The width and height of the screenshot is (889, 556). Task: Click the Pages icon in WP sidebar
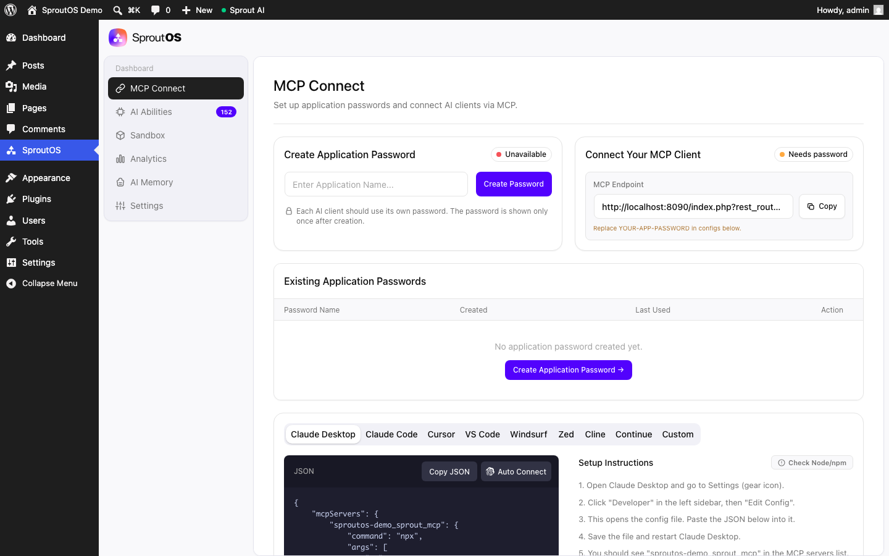pyautogui.click(x=11, y=108)
